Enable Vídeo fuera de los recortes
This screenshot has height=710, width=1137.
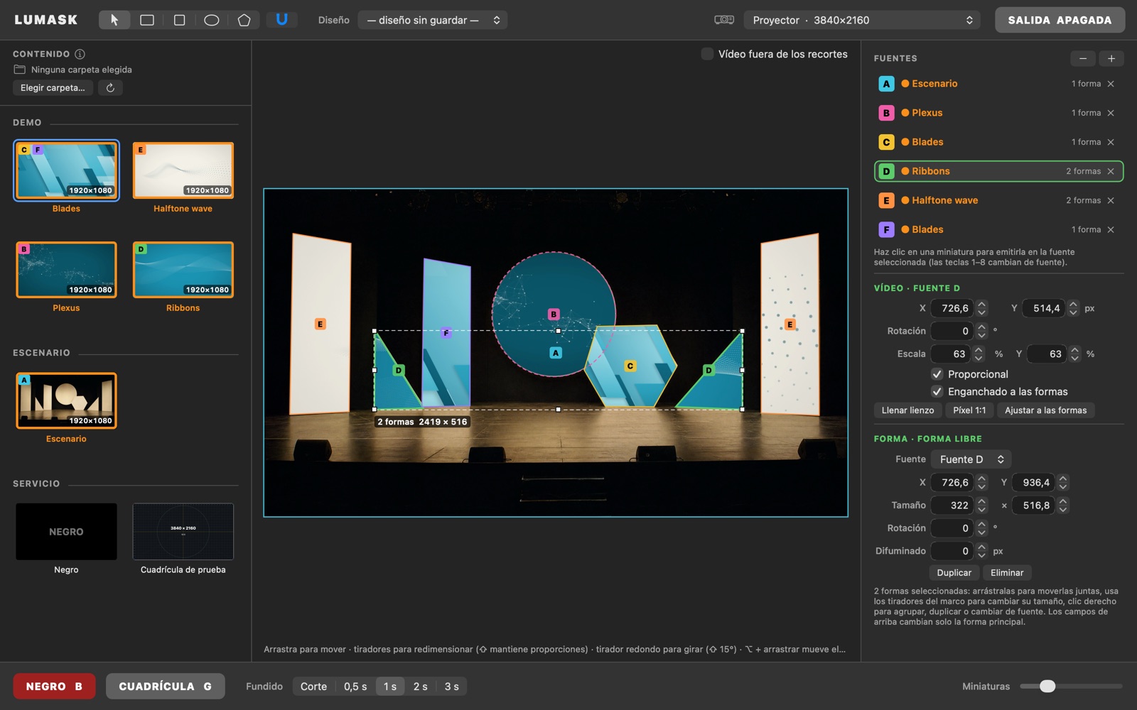(707, 54)
